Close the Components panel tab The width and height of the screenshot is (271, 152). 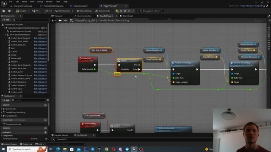[21, 16]
